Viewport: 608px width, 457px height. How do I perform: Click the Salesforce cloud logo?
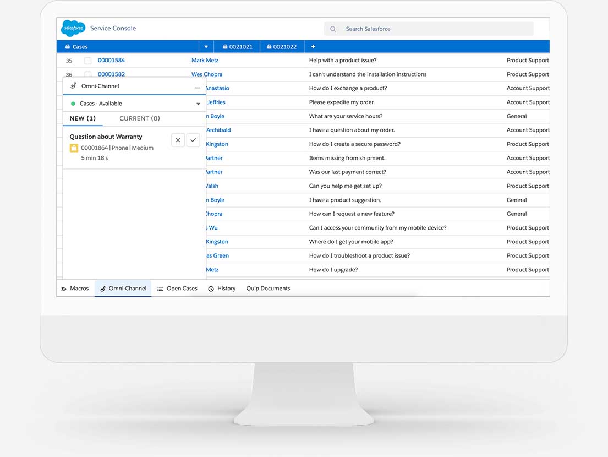73,28
